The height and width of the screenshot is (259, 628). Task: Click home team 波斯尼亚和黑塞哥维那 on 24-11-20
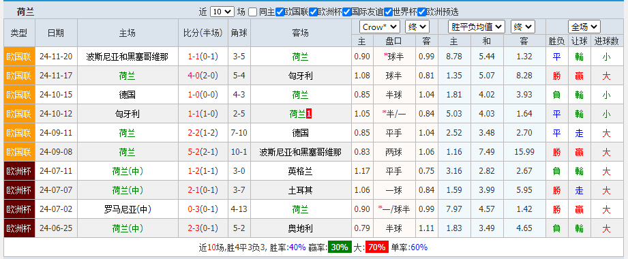coord(128,57)
